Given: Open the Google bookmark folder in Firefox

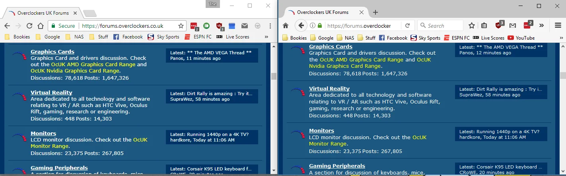Looking at the screenshot, I should point(322,38).
